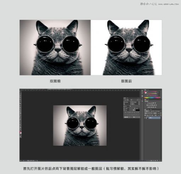
Task: Click the Curves adjustment icon
Action: click(152, 103)
